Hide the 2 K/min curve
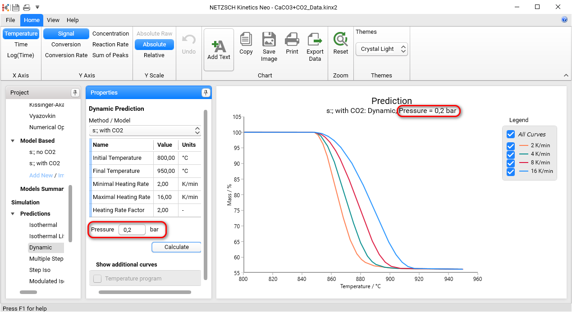The height and width of the screenshot is (312, 572). [x=510, y=145]
